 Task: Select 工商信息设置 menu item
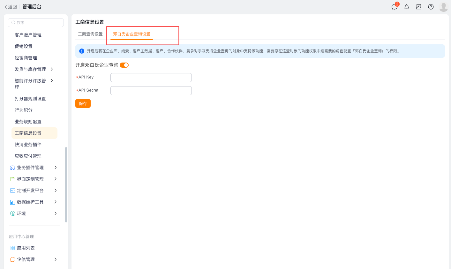point(34,133)
